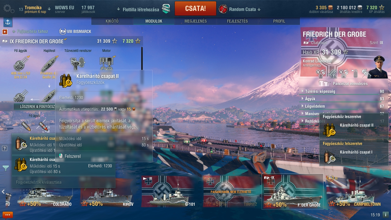Open the orange chat bubble icon
Image resolution: width=391 pixels, height=220 pixels.
point(8,215)
